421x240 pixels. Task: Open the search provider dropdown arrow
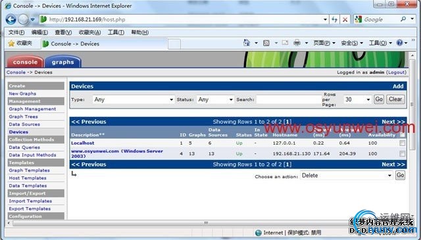click(412, 19)
